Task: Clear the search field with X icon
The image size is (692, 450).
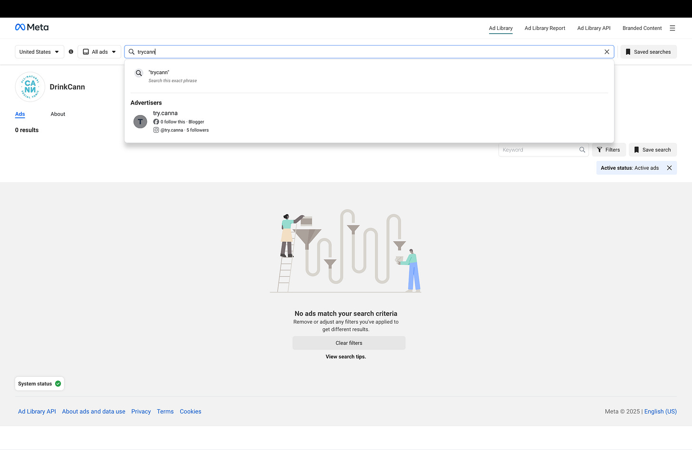Action: [606, 52]
